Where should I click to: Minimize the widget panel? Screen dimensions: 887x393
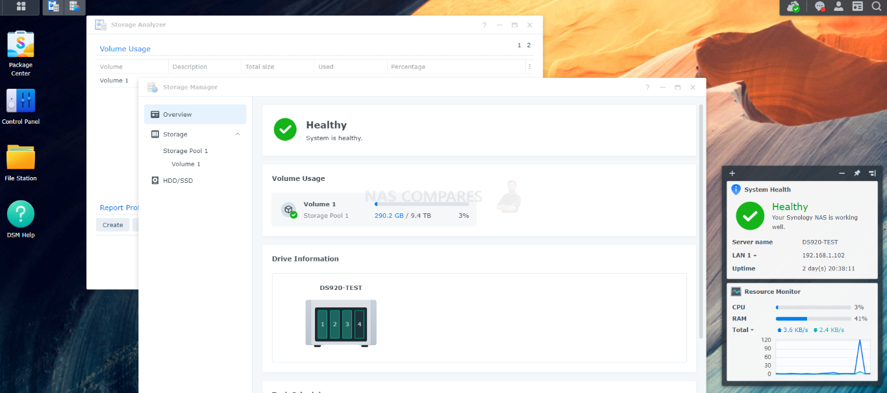coord(842,173)
